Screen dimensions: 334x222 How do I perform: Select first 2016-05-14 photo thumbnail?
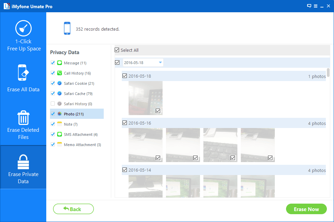pyautogui.click(x=146, y=186)
